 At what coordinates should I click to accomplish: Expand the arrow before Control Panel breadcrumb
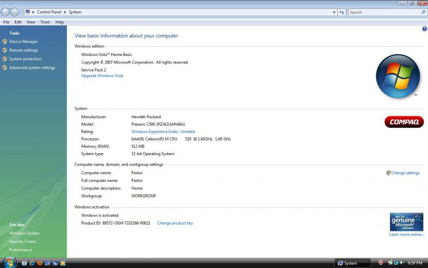pyautogui.click(x=33, y=13)
